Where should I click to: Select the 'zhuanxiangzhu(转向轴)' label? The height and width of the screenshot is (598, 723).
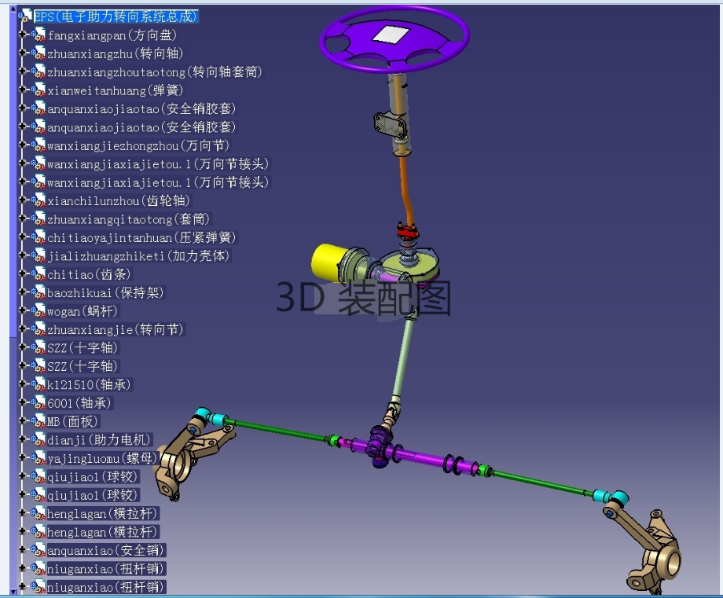(116, 53)
